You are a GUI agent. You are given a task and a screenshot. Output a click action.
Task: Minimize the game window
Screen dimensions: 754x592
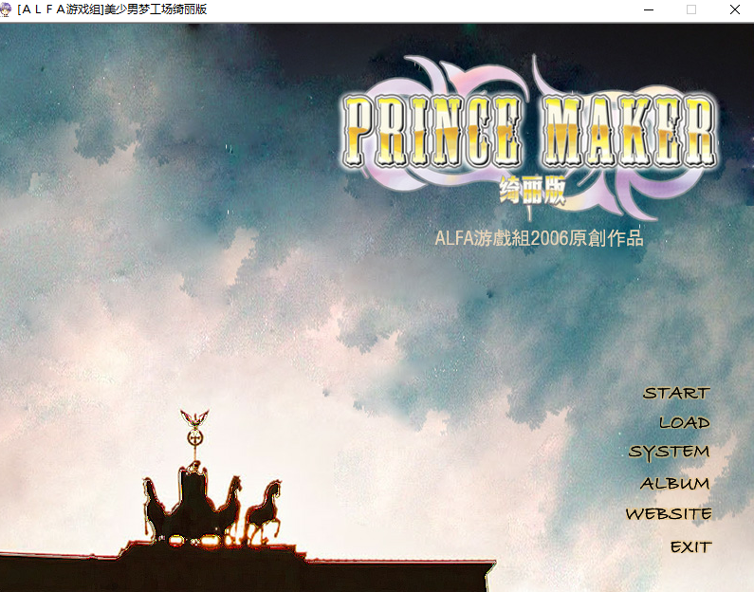click(x=649, y=9)
